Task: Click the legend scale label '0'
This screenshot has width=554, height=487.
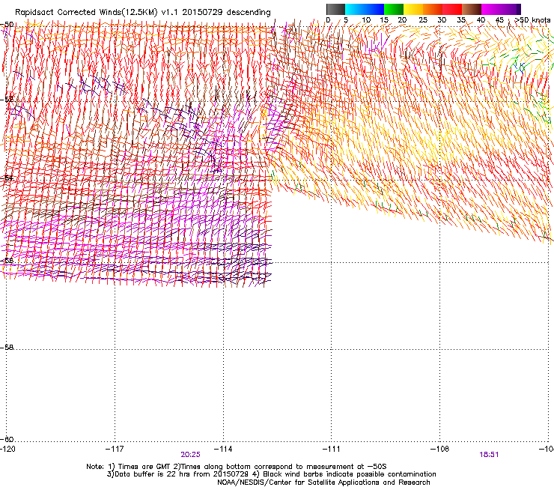Action: tap(328, 20)
